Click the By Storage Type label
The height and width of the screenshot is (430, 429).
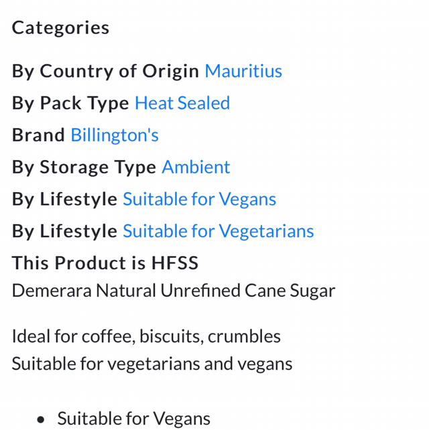coord(84,167)
